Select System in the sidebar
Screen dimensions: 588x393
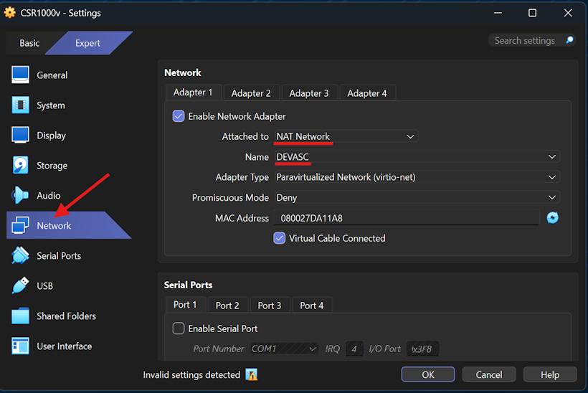[x=51, y=105]
